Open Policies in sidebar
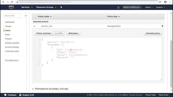This screenshot has height=97, width=173. (8, 39)
